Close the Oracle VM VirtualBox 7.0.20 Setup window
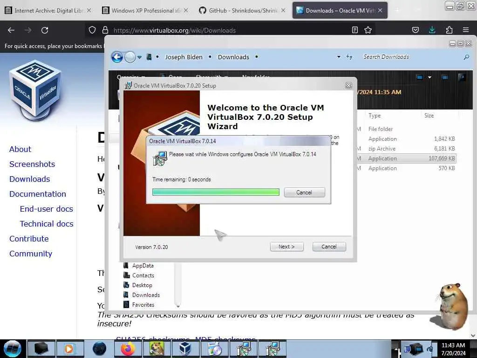Screen dimensions: 477x358 348,86
